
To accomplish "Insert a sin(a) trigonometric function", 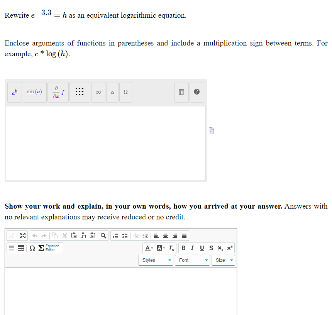I will (34, 92).
